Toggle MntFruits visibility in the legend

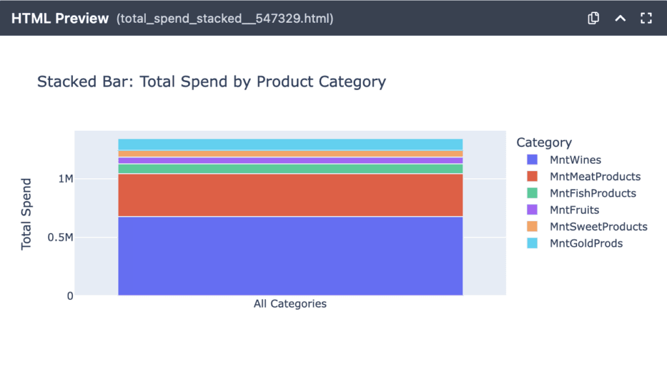pos(574,210)
